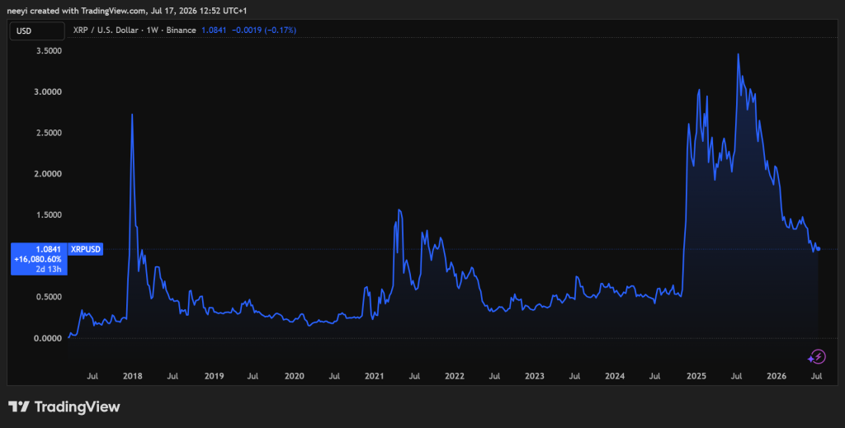Open the USD currency selector
845x428 pixels.
(37, 31)
